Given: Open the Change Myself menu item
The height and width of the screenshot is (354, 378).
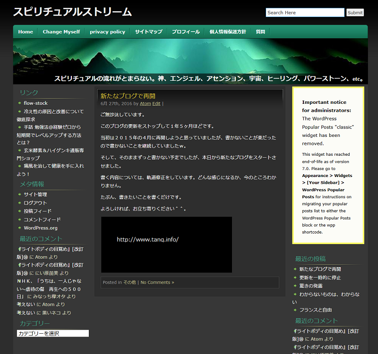Looking at the screenshot, I should 61,32.
